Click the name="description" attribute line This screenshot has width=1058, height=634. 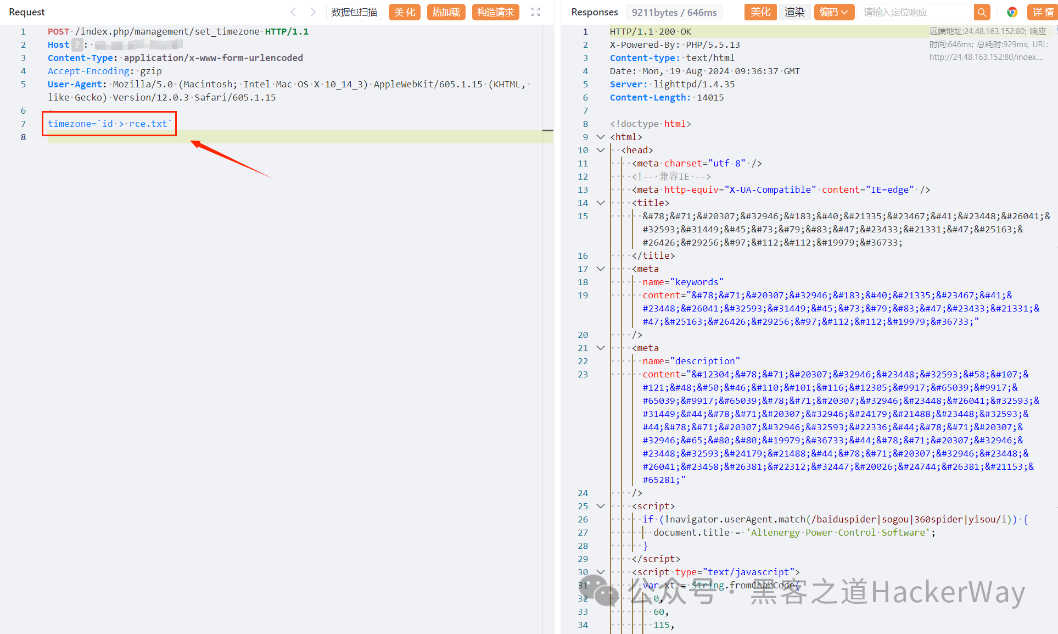691,361
